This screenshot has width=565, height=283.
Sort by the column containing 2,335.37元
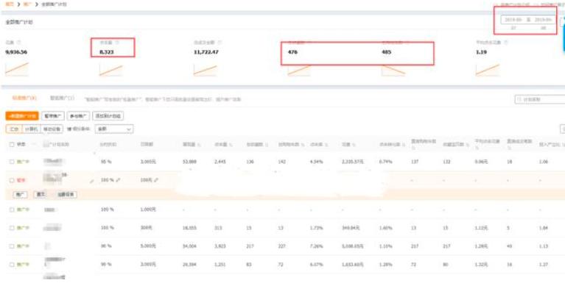(349, 144)
